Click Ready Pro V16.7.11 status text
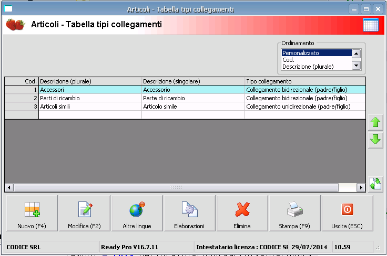This screenshot has height=256, width=387. (146, 247)
